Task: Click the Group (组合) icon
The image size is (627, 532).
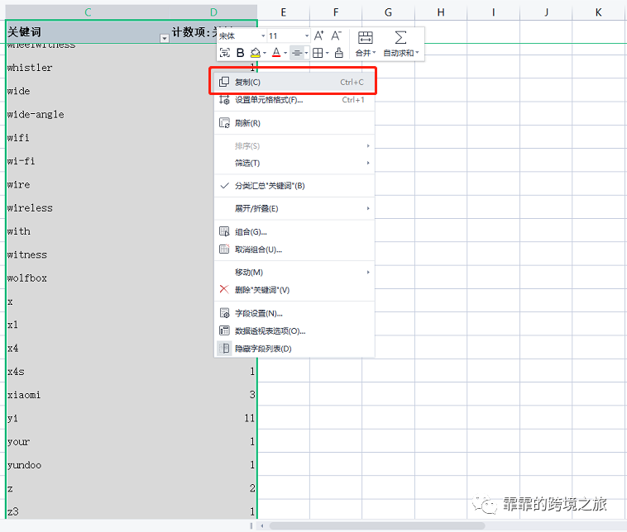Action: [224, 231]
